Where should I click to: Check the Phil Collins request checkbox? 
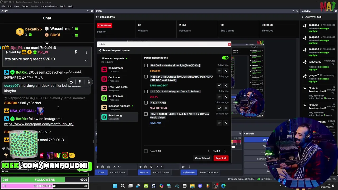pyautogui.click(x=146, y=65)
